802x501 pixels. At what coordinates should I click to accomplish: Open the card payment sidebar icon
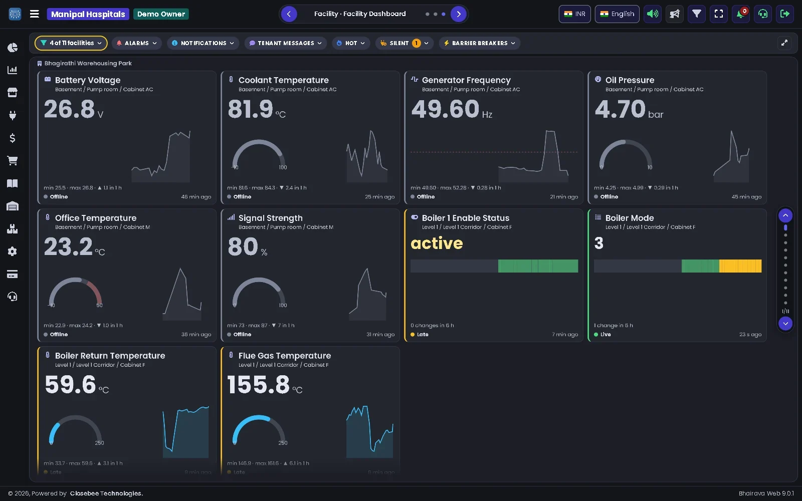13,274
